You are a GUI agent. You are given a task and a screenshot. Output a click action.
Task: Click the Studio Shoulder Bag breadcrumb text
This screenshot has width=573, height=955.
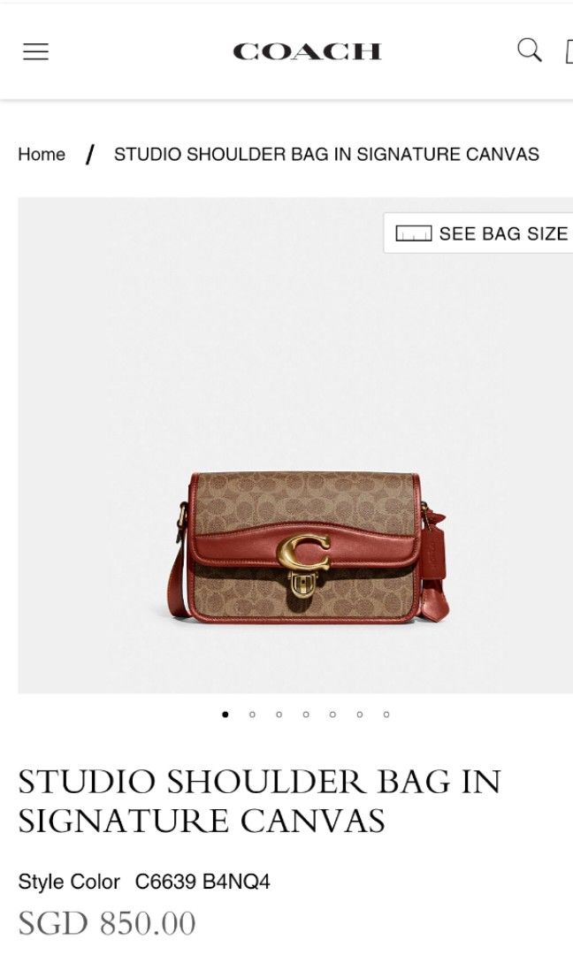326,154
